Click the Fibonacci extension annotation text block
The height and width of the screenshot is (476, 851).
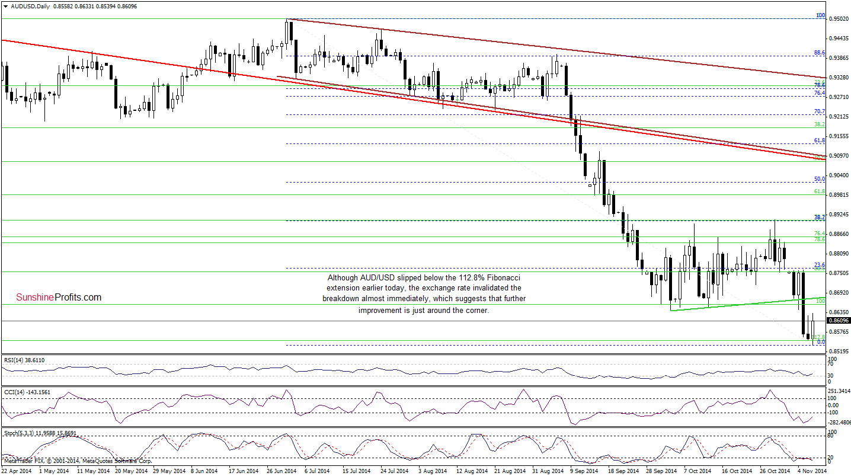424,294
